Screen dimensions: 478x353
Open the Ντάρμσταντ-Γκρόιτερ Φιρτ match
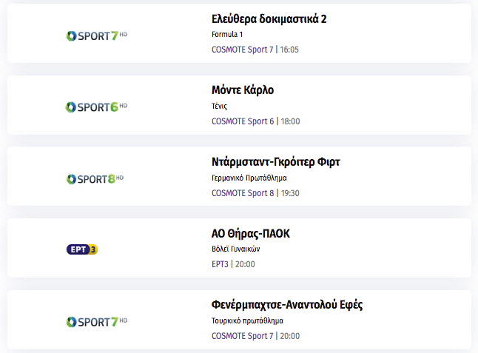tap(275, 162)
